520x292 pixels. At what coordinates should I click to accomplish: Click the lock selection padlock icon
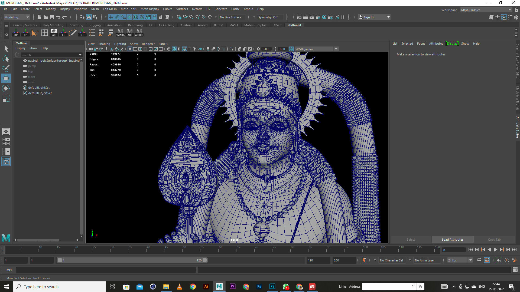(x=161, y=17)
